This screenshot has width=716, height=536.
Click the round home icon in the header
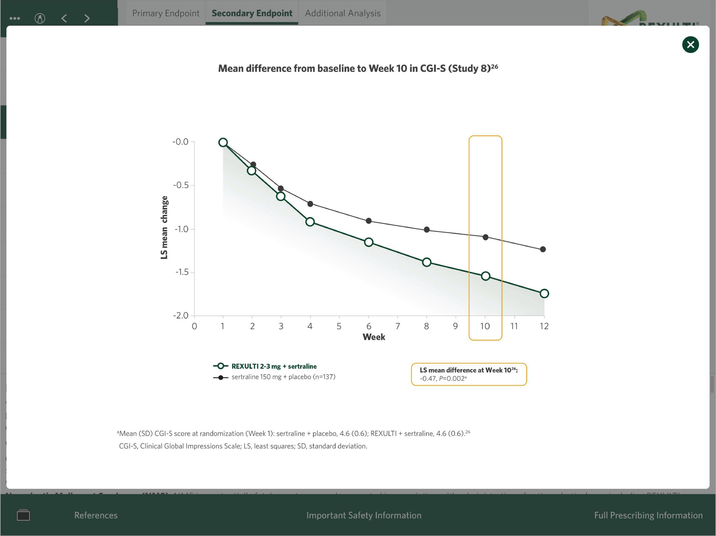click(x=40, y=18)
